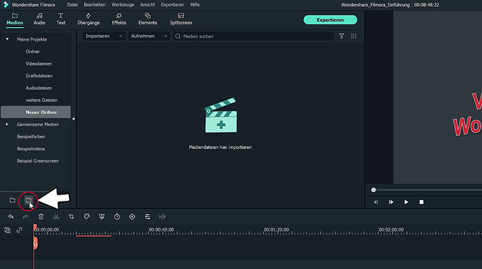The width and height of the screenshot is (482, 269).
Task: Click the filter funnel icon
Action: pyautogui.click(x=342, y=36)
